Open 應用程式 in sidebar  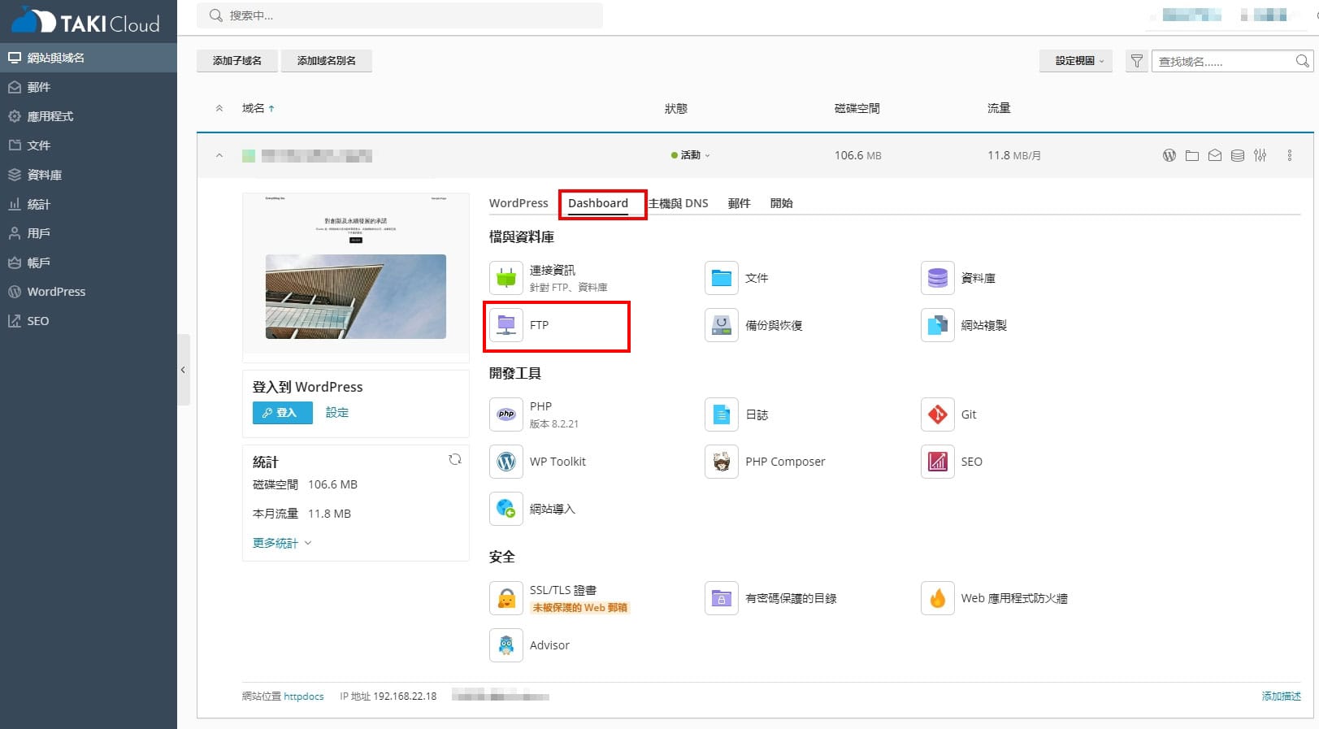point(89,116)
